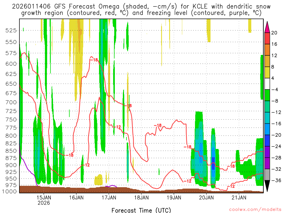This screenshot has height=213, width=284.
Task: Click the 950 pressure level label
Action: click(x=11, y=179)
